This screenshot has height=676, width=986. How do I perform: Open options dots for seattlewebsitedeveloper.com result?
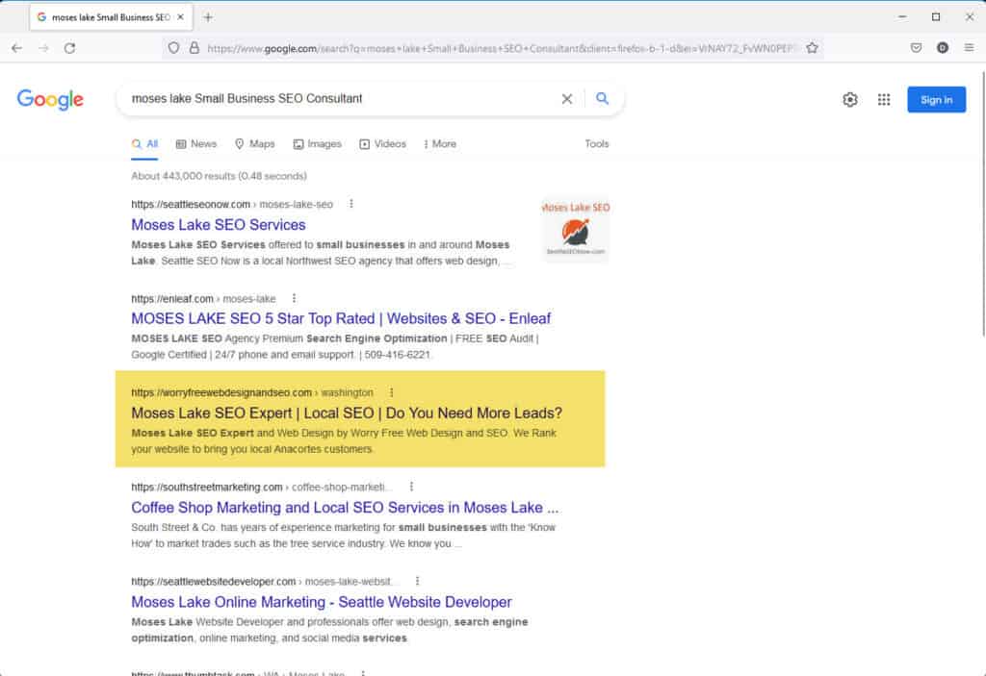[417, 581]
